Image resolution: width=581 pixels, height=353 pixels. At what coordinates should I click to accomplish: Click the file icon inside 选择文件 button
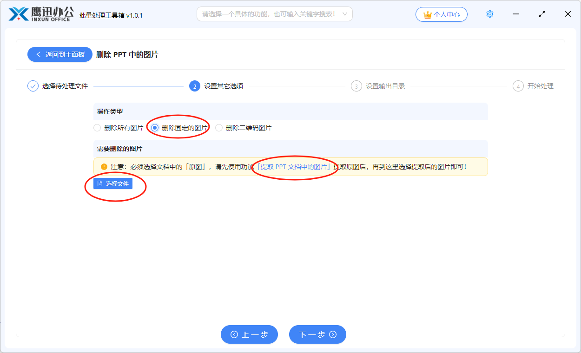coord(100,183)
